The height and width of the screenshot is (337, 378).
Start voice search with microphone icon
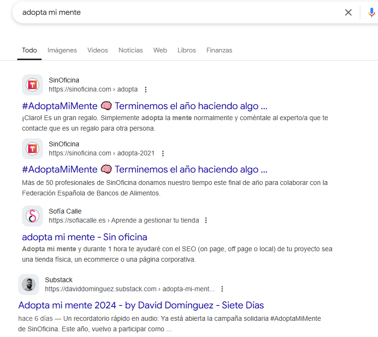[371, 12]
